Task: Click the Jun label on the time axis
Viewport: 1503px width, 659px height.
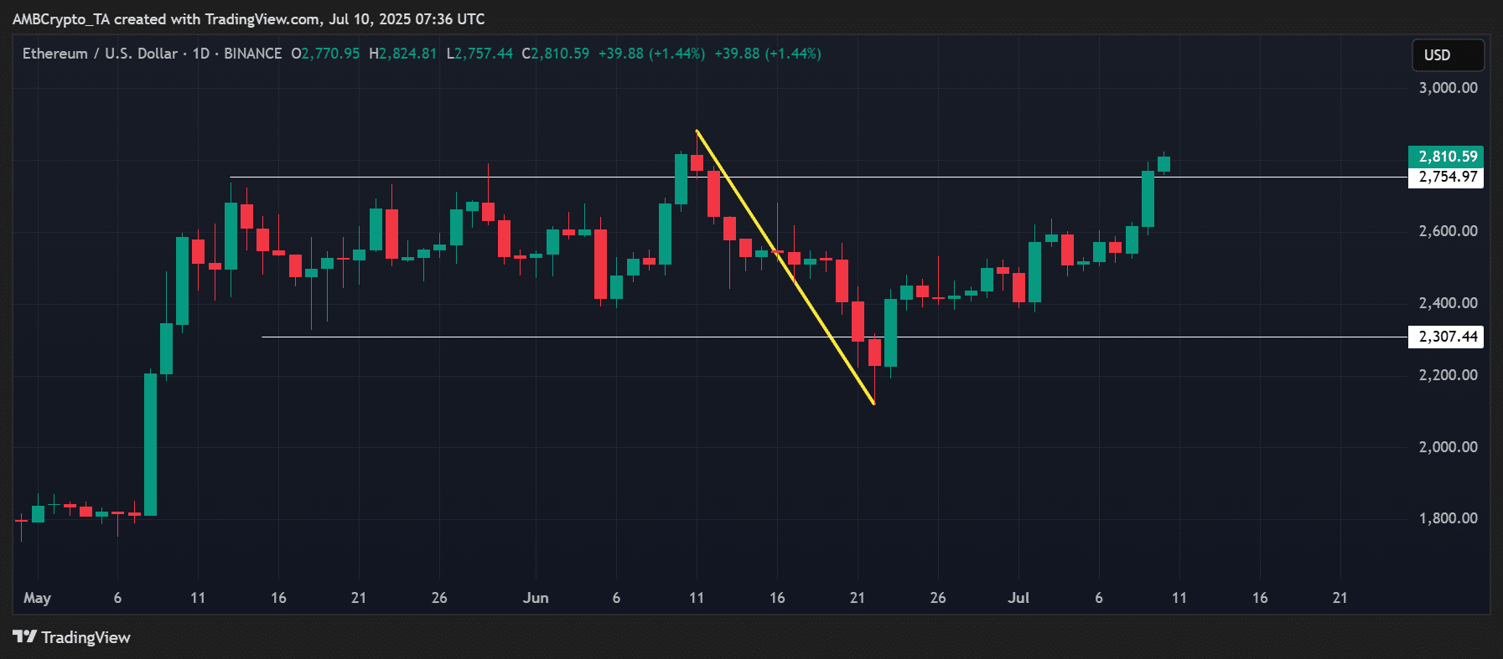Action: pyautogui.click(x=536, y=598)
